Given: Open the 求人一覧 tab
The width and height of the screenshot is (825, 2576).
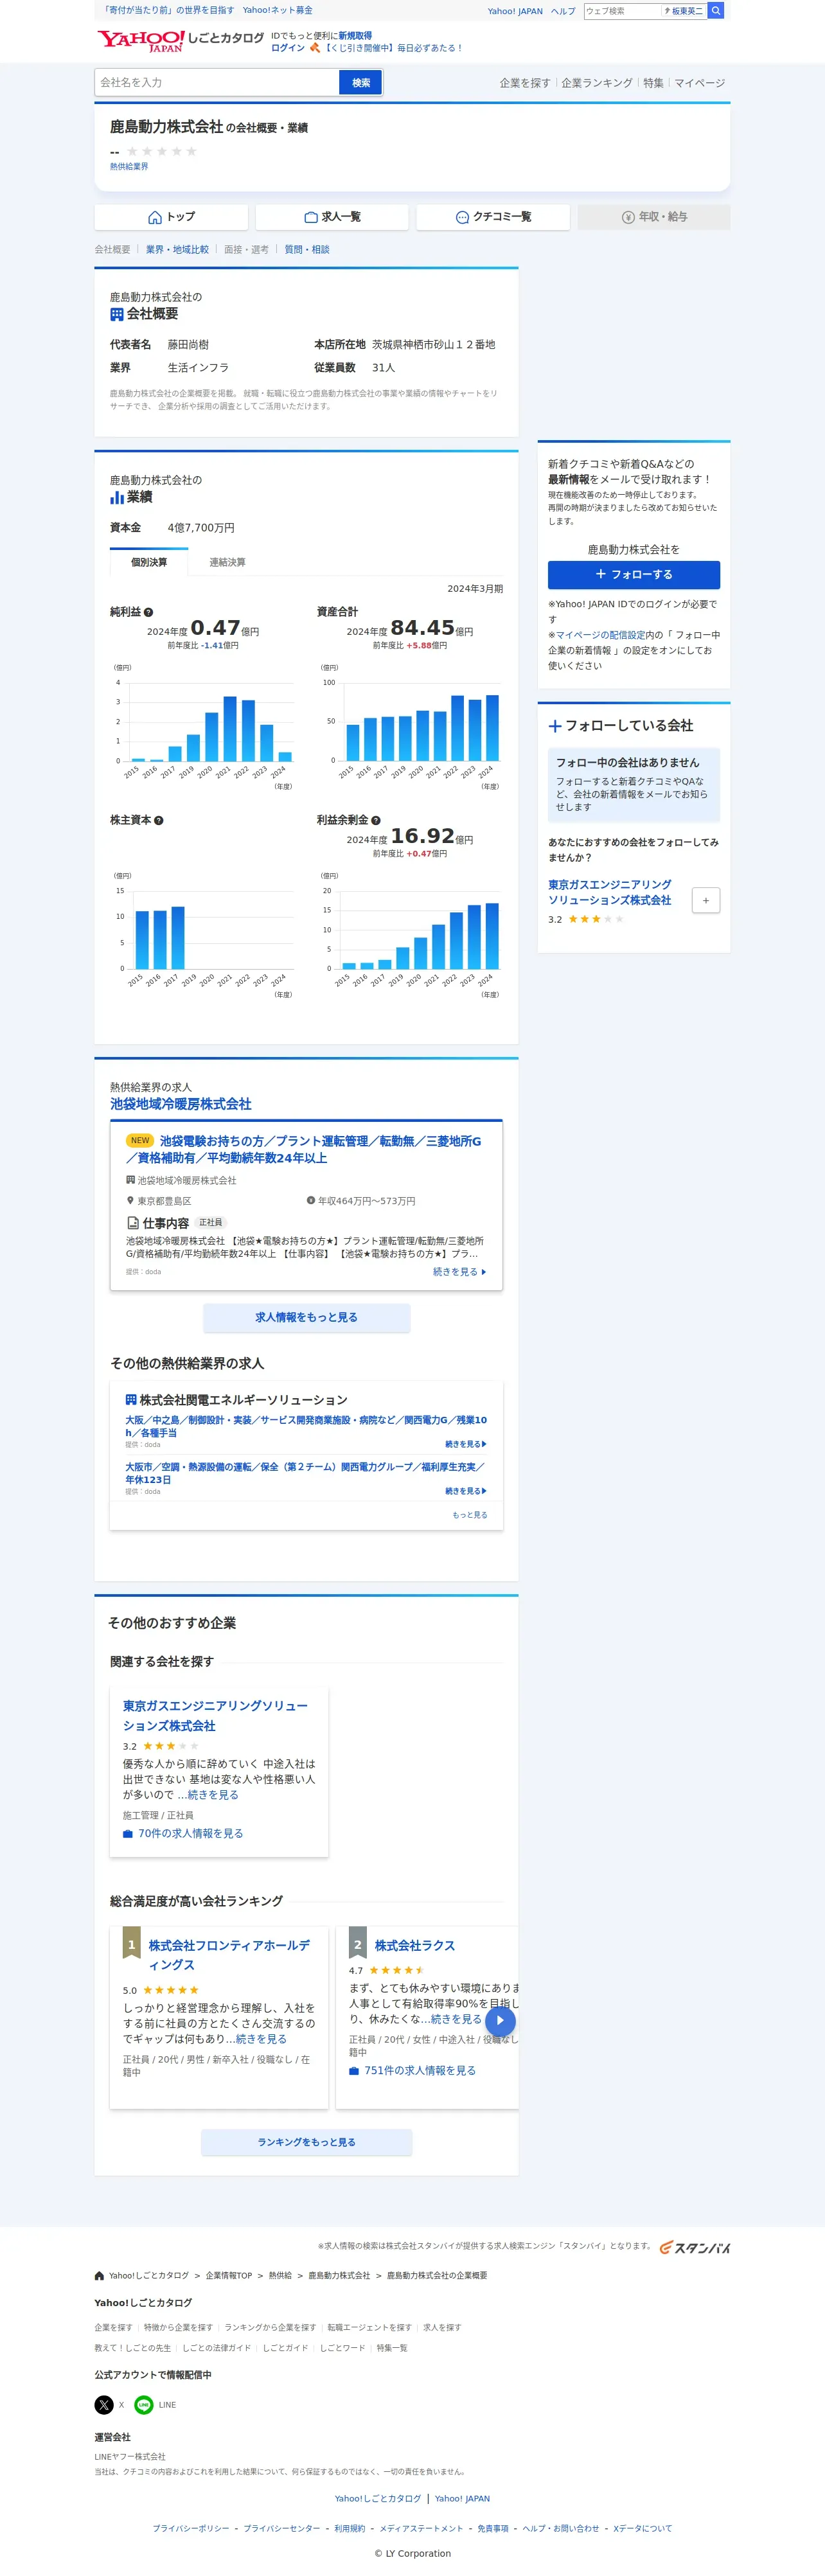Looking at the screenshot, I should click(332, 217).
